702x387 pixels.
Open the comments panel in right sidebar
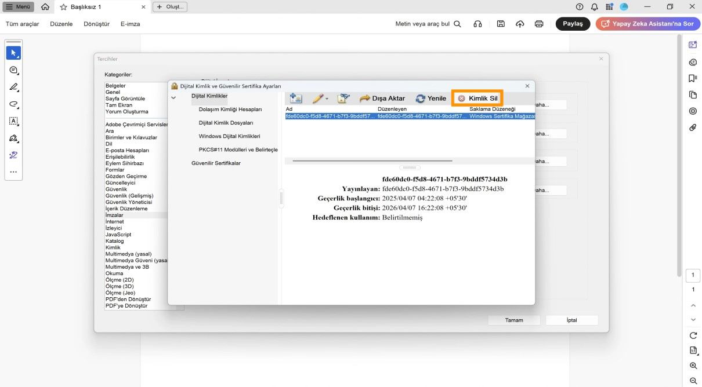coord(693,62)
